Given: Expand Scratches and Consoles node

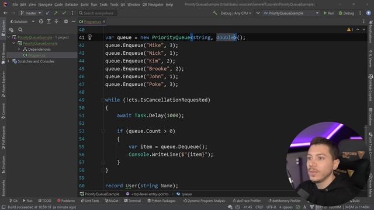Looking at the screenshot, I should pyautogui.click(x=9, y=61).
